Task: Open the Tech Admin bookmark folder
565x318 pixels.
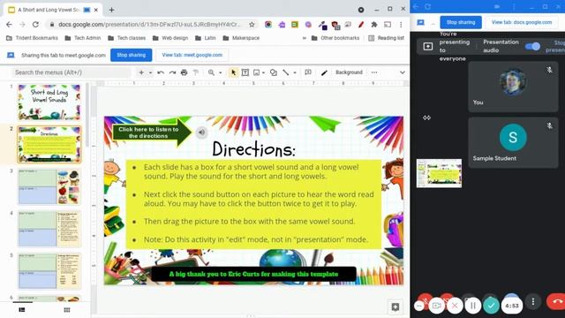Action: pos(83,38)
